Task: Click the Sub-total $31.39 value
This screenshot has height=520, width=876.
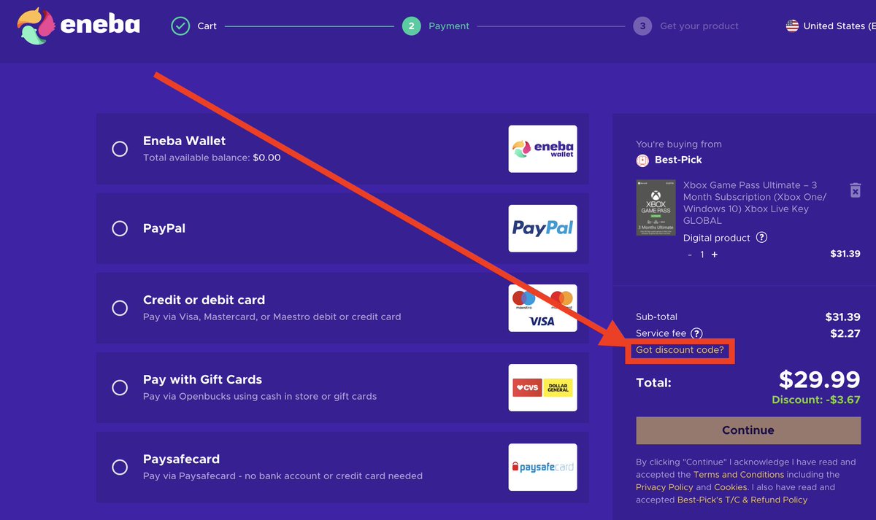Action: [x=842, y=317]
